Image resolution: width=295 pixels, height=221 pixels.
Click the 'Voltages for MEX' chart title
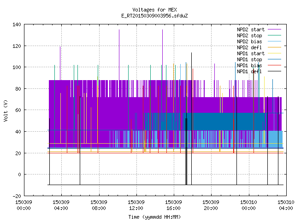(154, 10)
